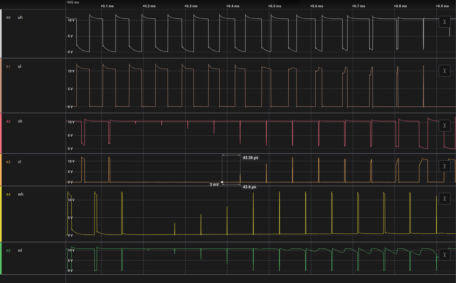Image resolution: width=456 pixels, height=283 pixels.
Task: Click the '+0.9 ms' time ruler label
Action: (442, 6)
